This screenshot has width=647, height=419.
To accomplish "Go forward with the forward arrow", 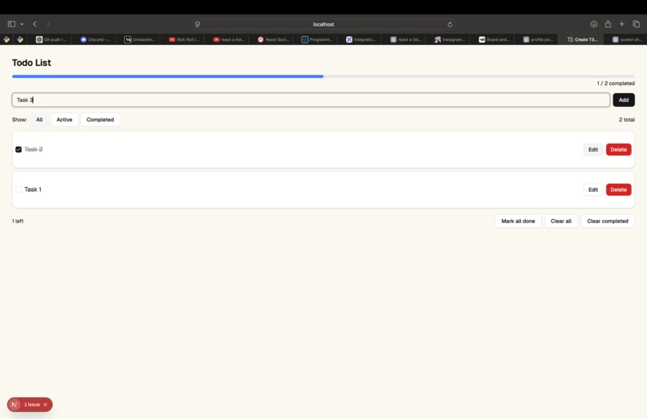I will click(x=48, y=24).
